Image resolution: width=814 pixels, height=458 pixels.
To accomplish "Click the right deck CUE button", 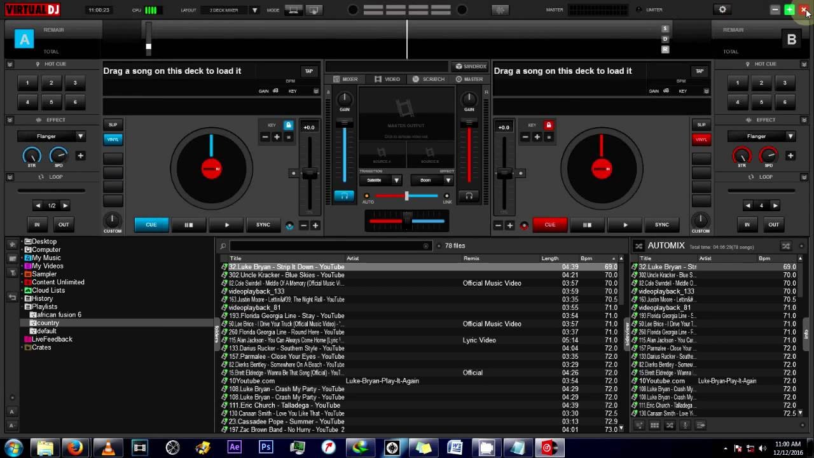I will pos(549,225).
